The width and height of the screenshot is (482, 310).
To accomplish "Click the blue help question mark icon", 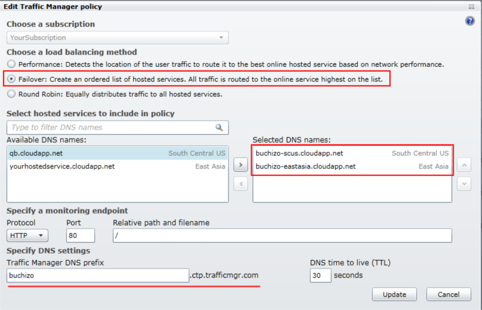I will [x=470, y=21].
